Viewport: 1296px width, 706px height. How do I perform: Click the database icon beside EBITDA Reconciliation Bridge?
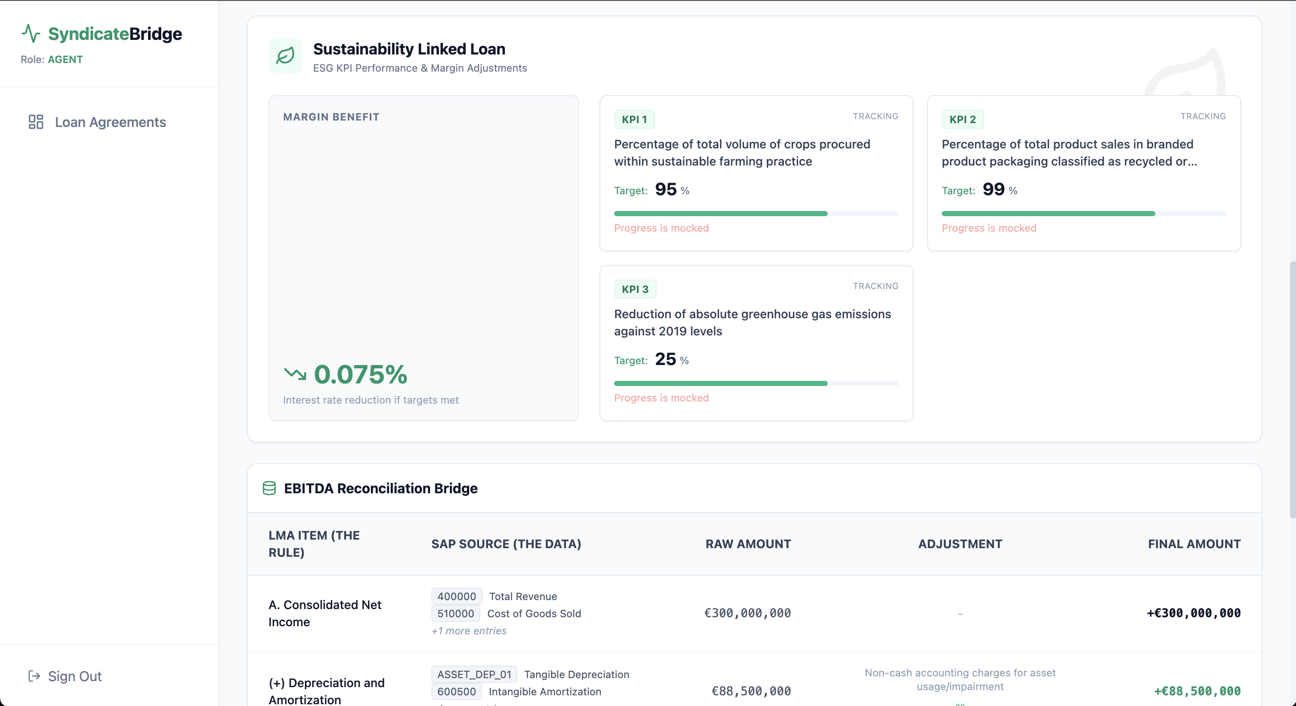269,488
